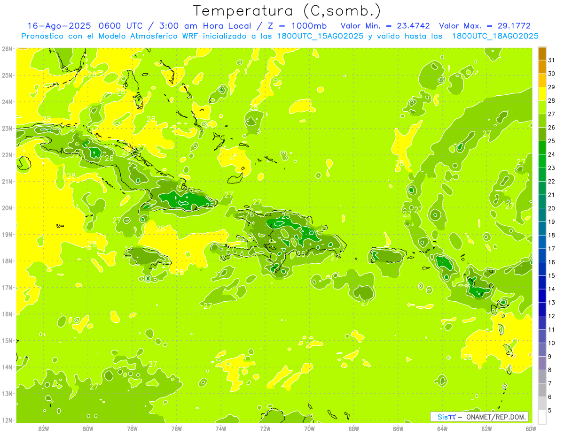Click the initialization time "1800UTC_15AGO2025"
Screen dimensions: 564x435
(321, 36)
